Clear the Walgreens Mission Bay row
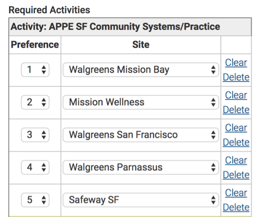The width and height of the screenshot is (259, 217). [x=236, y=63]
